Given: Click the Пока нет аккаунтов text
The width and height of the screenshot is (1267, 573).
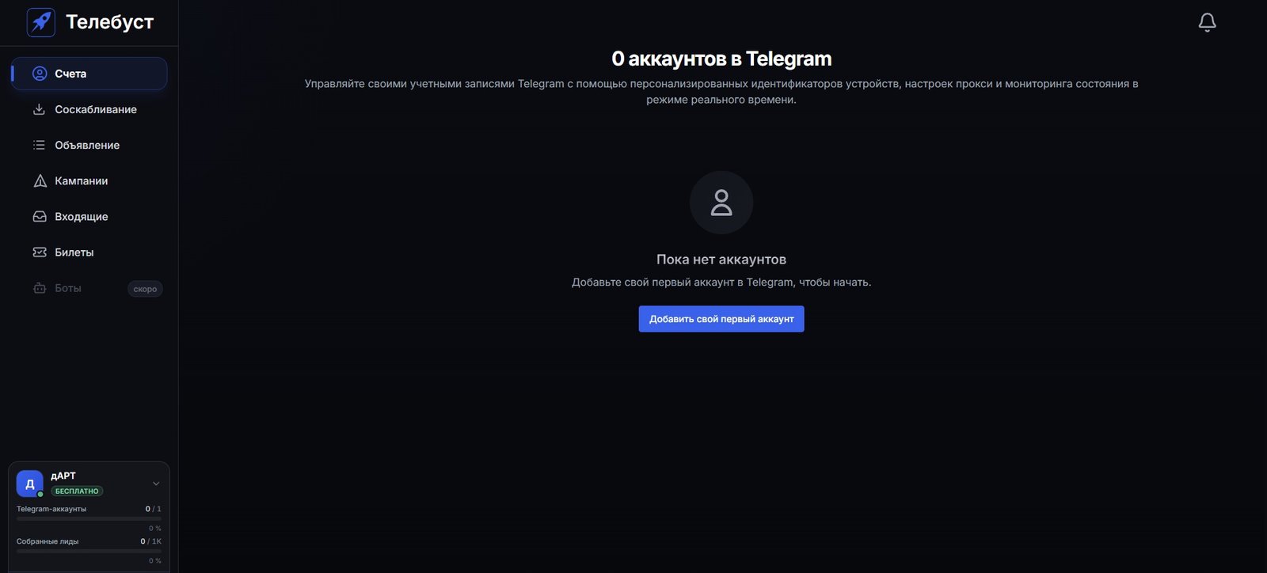Looking at the screenshot, I should tap(721, 260).
